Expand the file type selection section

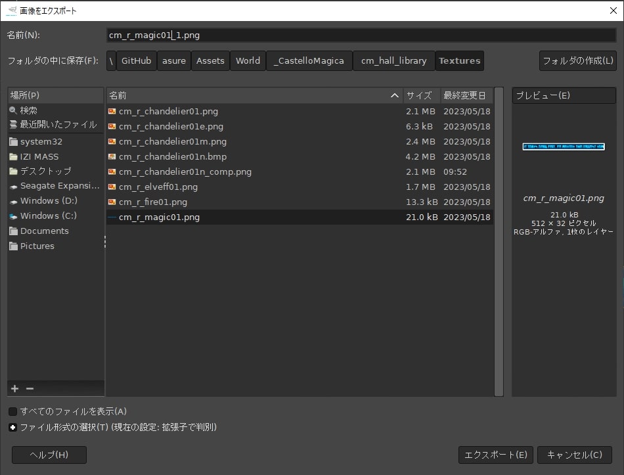pos(13,427)
